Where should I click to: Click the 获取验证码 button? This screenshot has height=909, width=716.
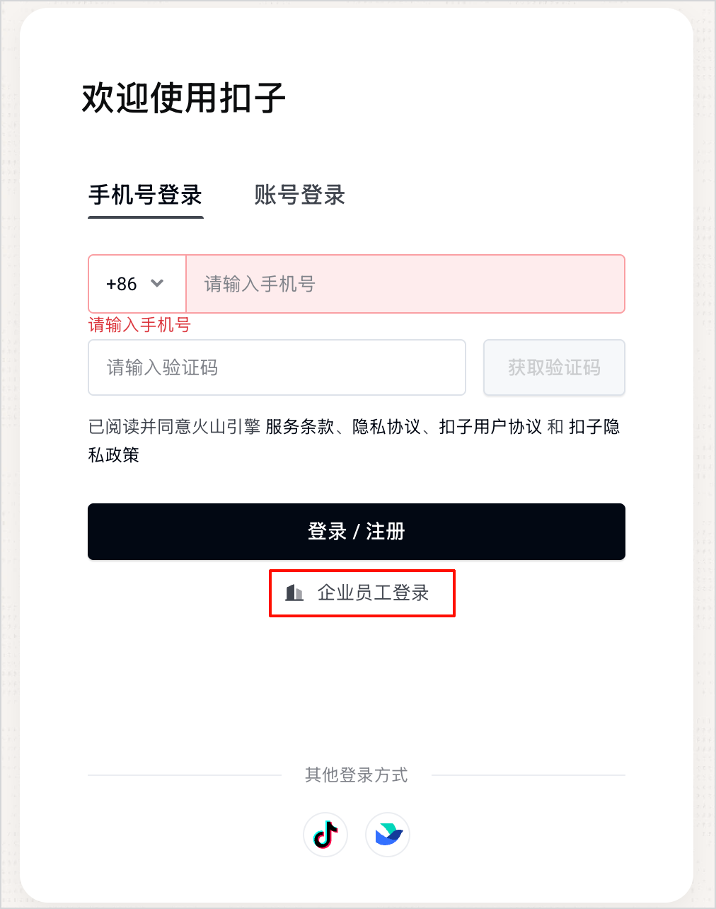coord(554,367)
